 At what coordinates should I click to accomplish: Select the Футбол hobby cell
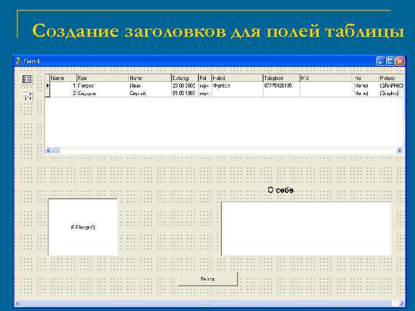(x=237, y=86)
